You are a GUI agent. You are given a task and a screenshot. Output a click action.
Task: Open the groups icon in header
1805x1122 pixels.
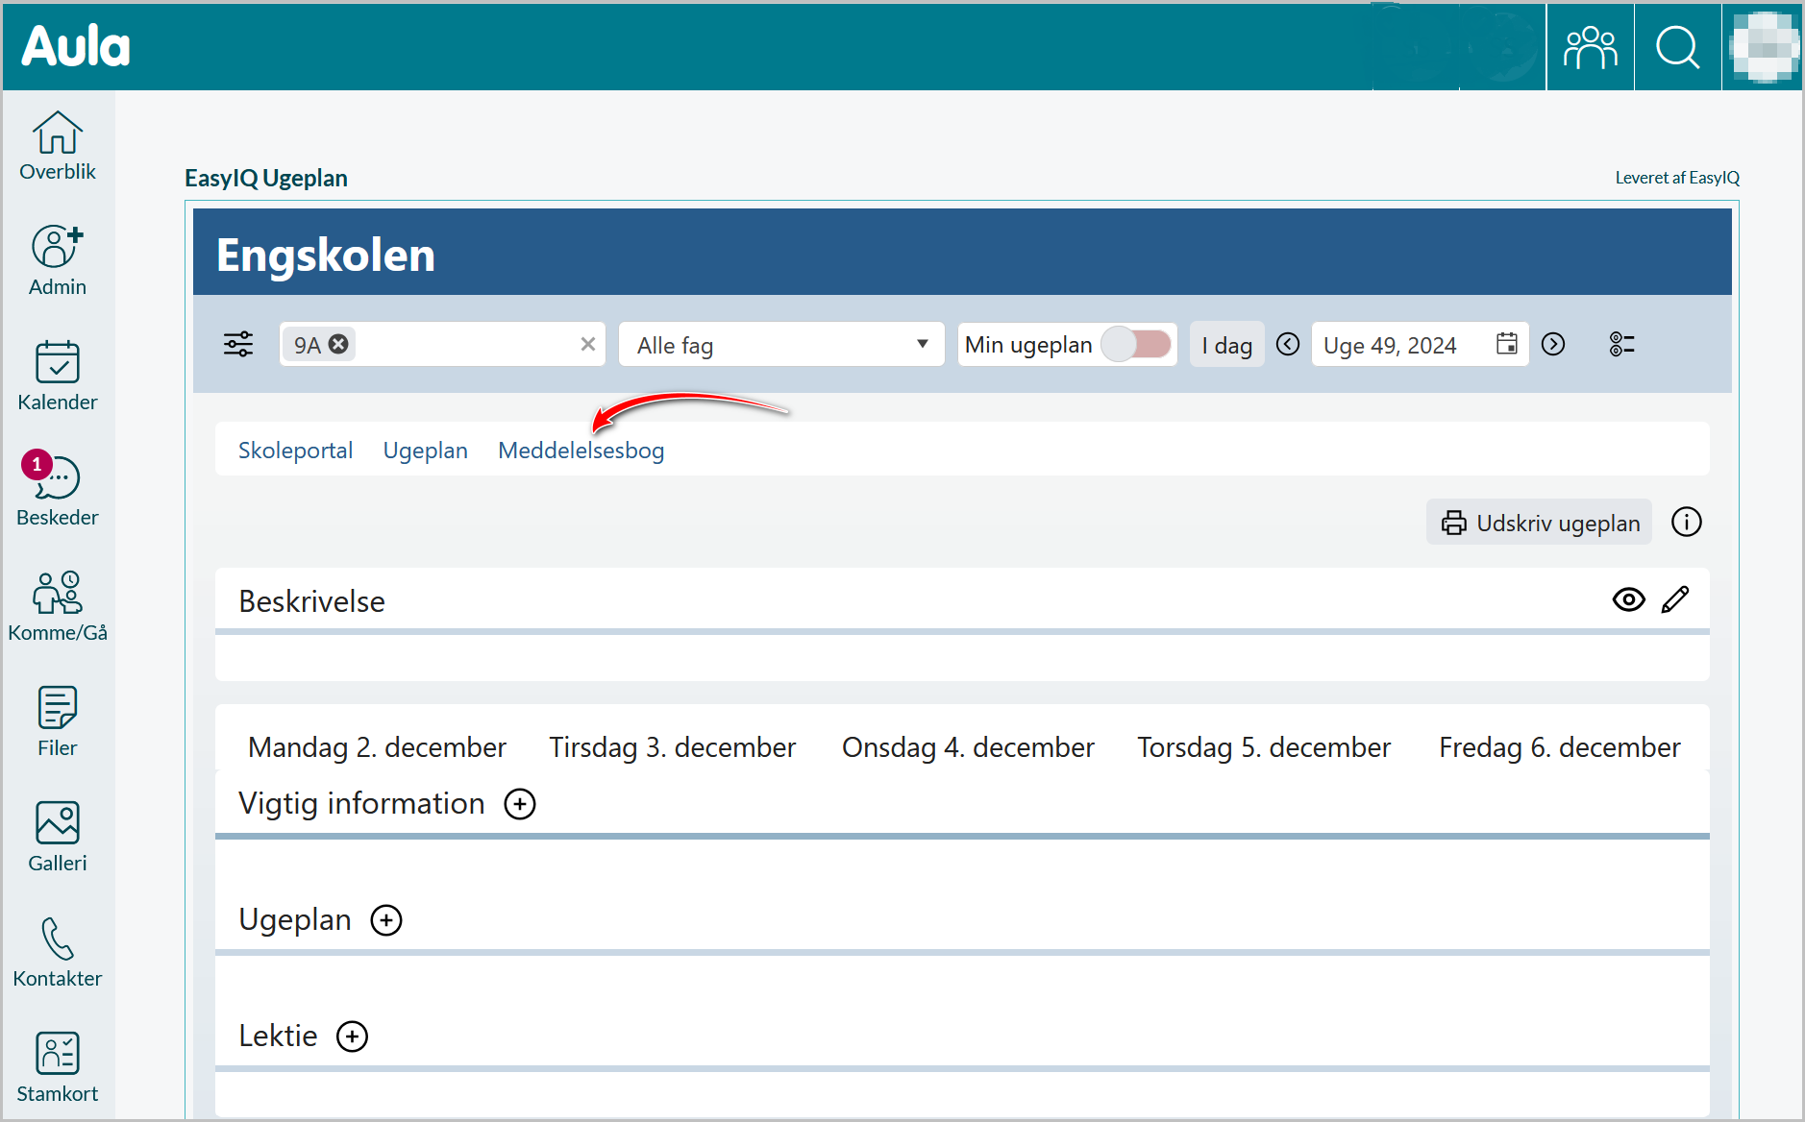pyautogui.click(x=1591, y=47)
